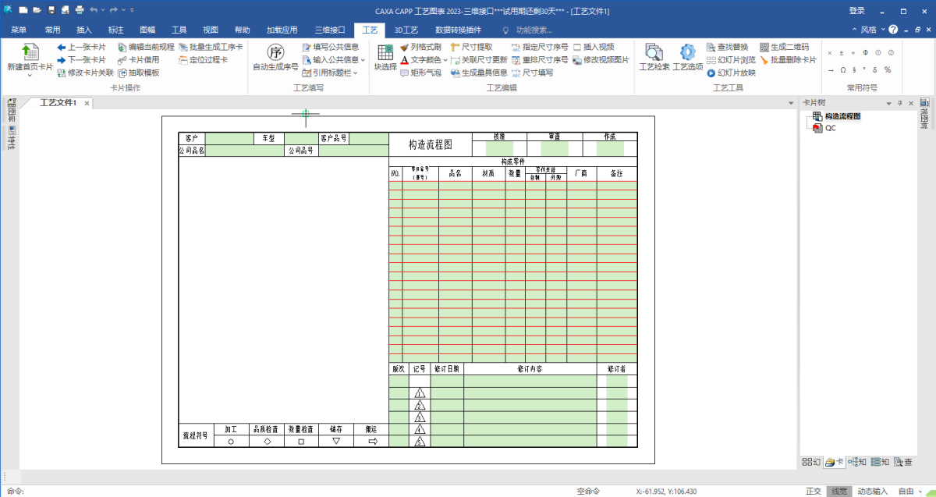Click 生成二维码 QR code generator

[x=785, y=47]
